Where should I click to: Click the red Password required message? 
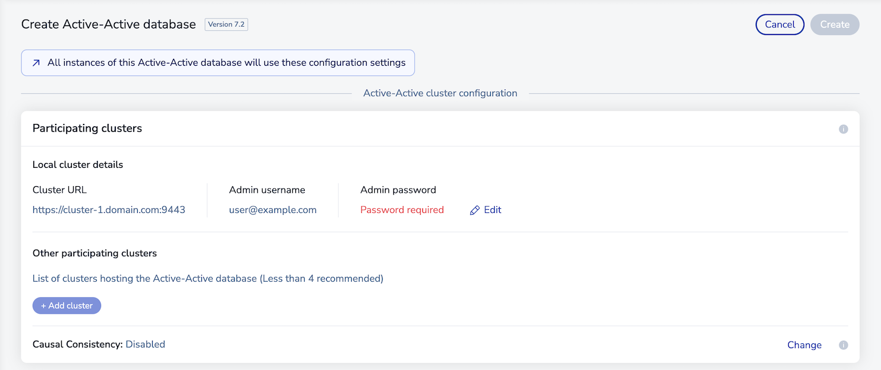(x=402, y=210)
